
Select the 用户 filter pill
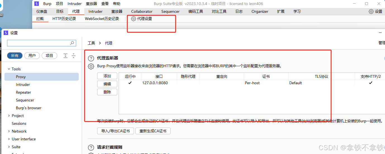tap(32, 56)
